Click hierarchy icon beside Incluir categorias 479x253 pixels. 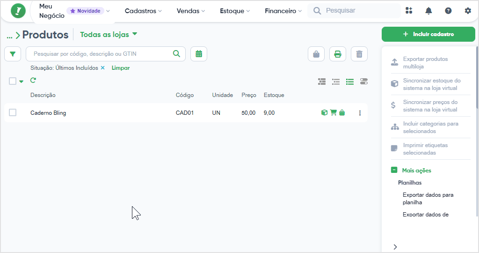(x=395, y=127)
